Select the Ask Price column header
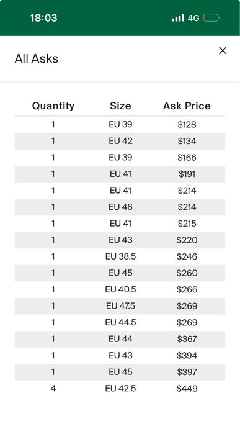Image resolution: width=240 pixels, height=434 pixels. tap(187, 106)
